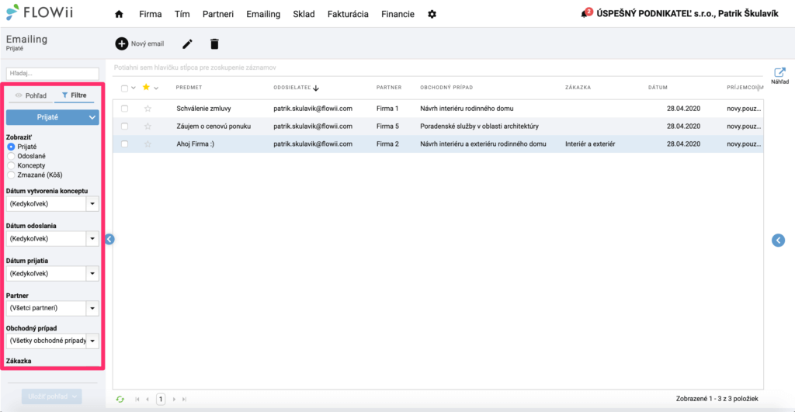Select the Odoslané radio button
795x412 pixels.
[11, 156]
